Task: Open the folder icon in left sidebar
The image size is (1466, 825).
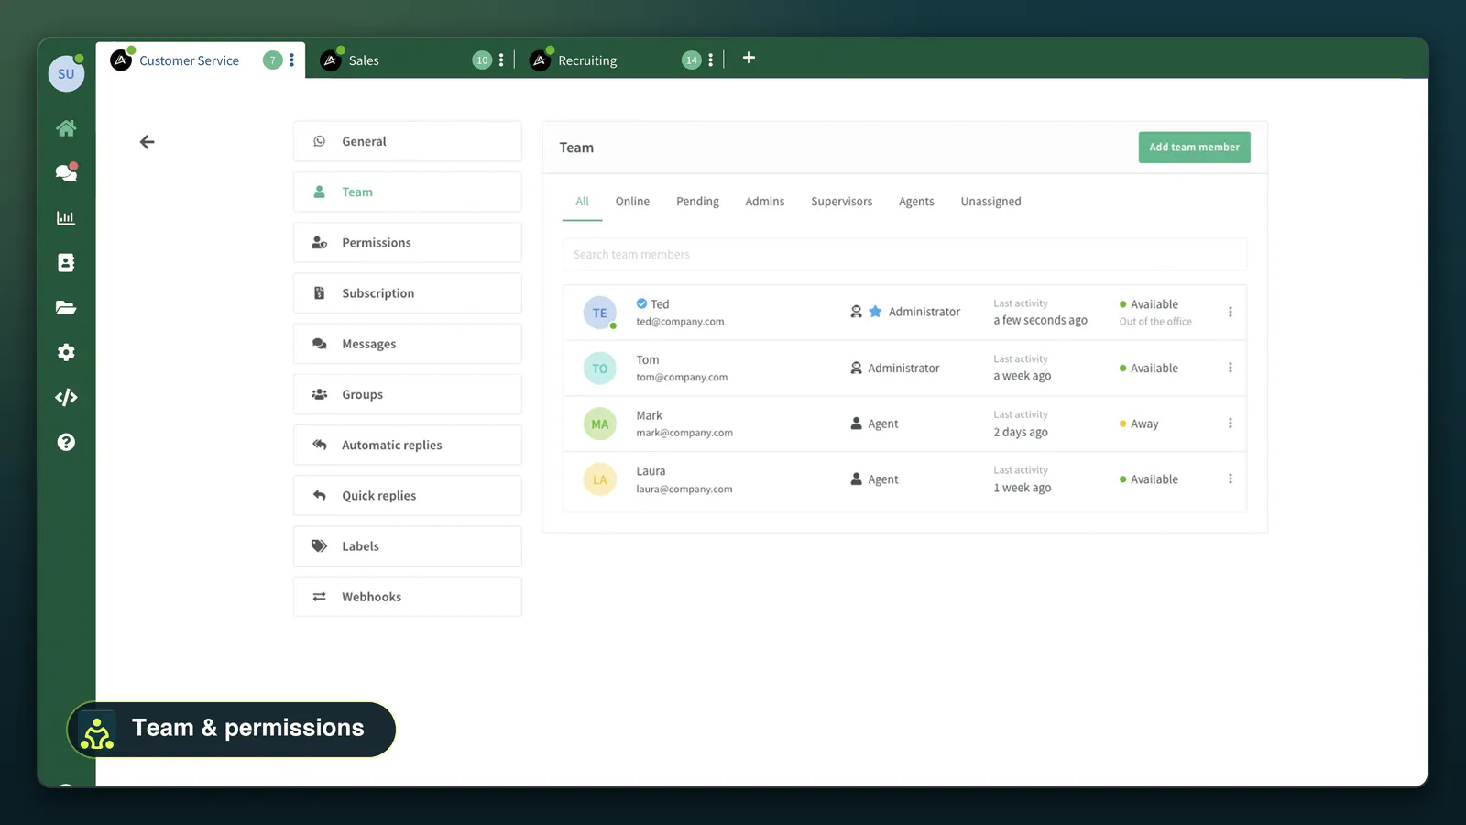Action: click(x=66, y=308)
